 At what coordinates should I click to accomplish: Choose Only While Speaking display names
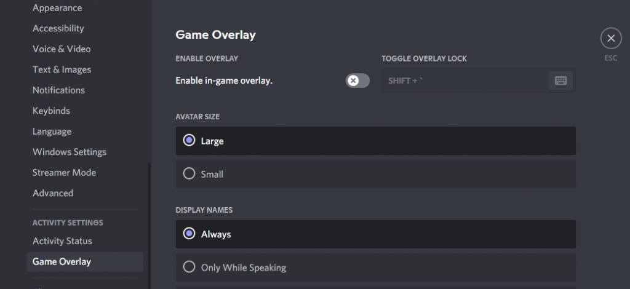(x=376, y=267)
